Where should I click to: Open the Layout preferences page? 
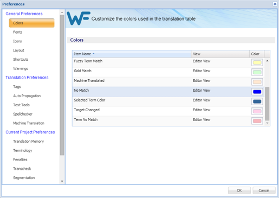(18, 50)
